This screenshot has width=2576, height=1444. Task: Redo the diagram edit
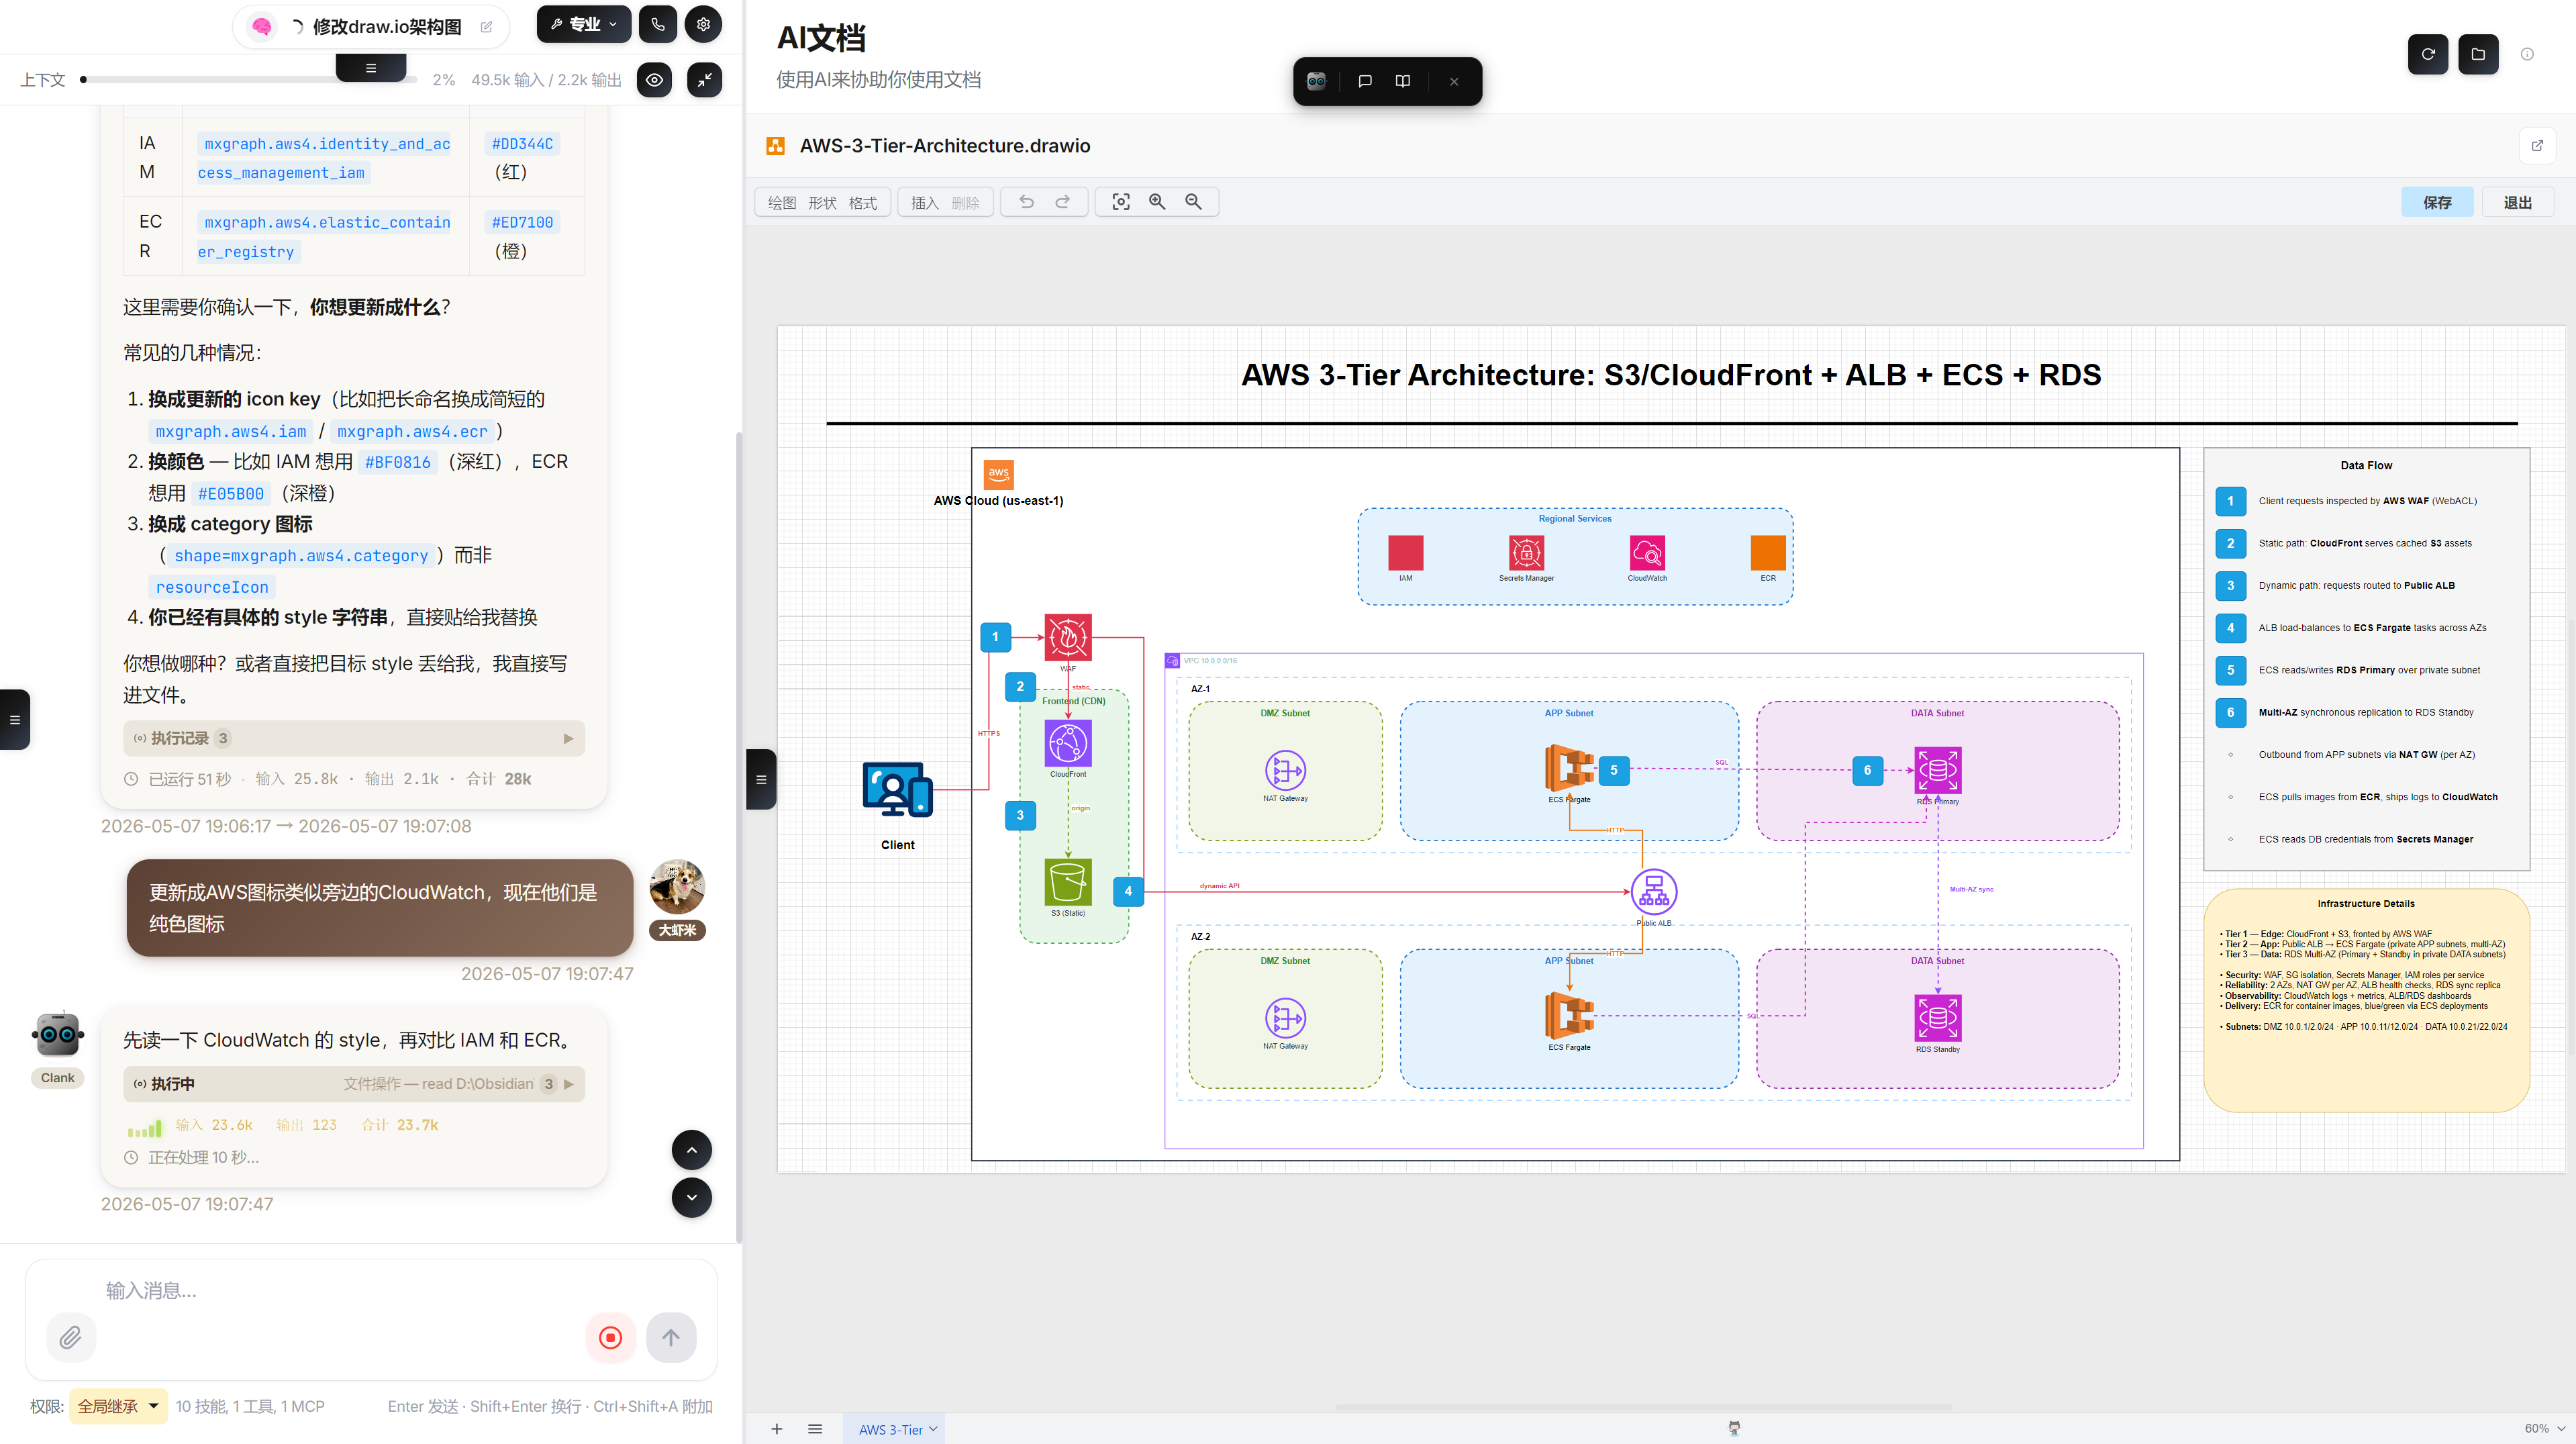pyautogui.click(x=1063, y=202)
